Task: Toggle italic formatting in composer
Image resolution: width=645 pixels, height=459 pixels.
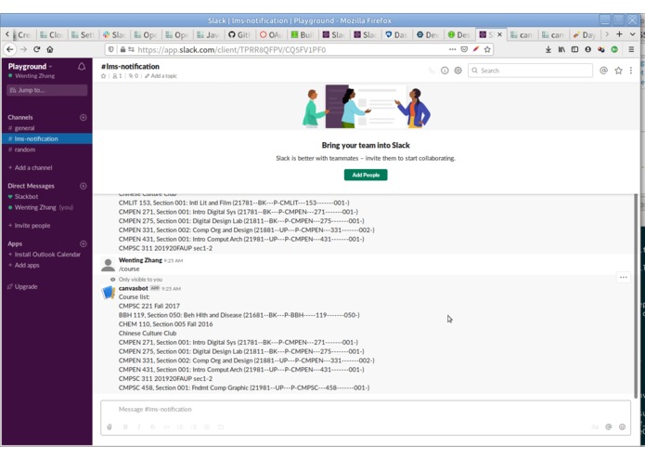Action: pyautogui.click(x=139, y=426)
